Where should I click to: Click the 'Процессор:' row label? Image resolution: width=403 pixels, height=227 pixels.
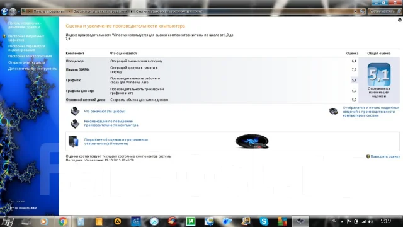pos(75,61)
